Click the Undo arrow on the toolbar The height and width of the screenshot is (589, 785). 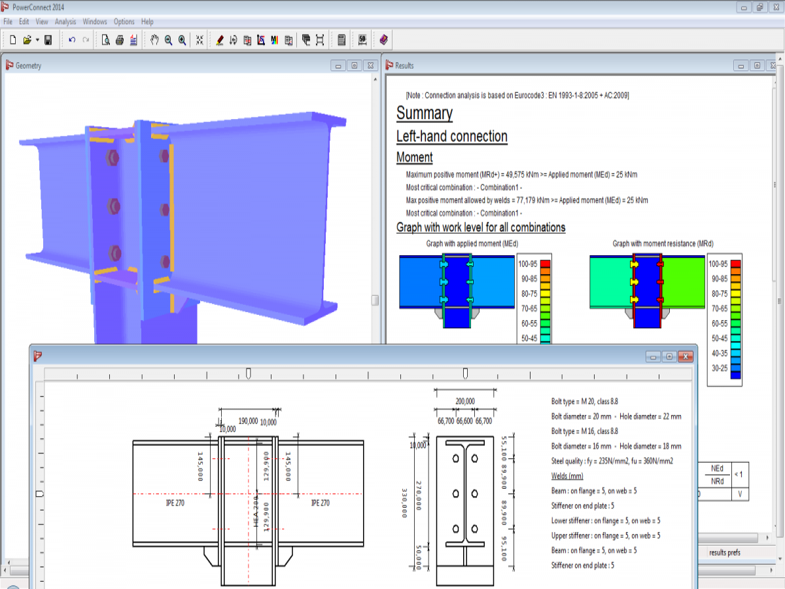pyautogui.click(x=73, y=40)
